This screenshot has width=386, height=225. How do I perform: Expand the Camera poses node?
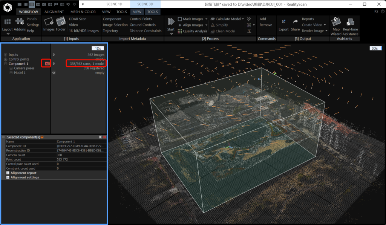coord(11,69)
